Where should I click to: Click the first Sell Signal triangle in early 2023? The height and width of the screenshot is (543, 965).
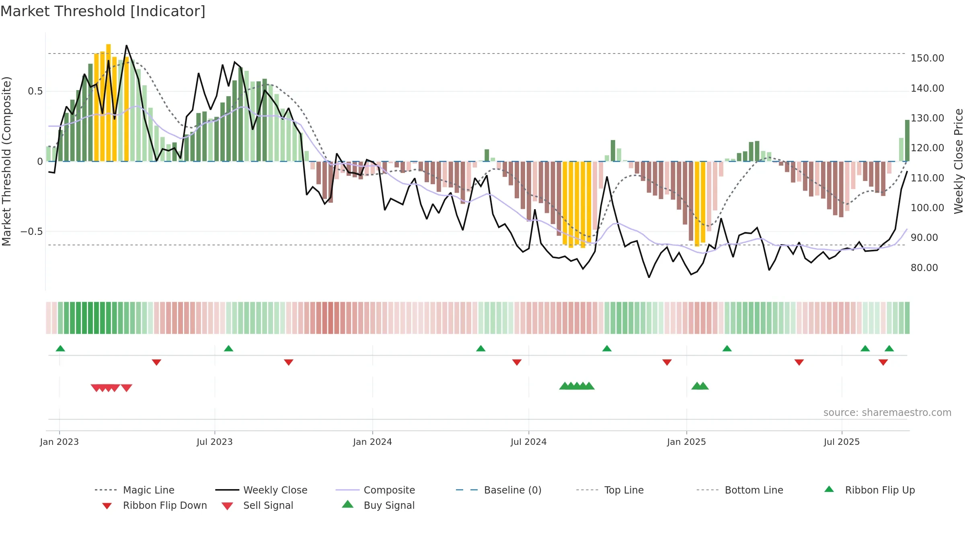tap(96, 388)
